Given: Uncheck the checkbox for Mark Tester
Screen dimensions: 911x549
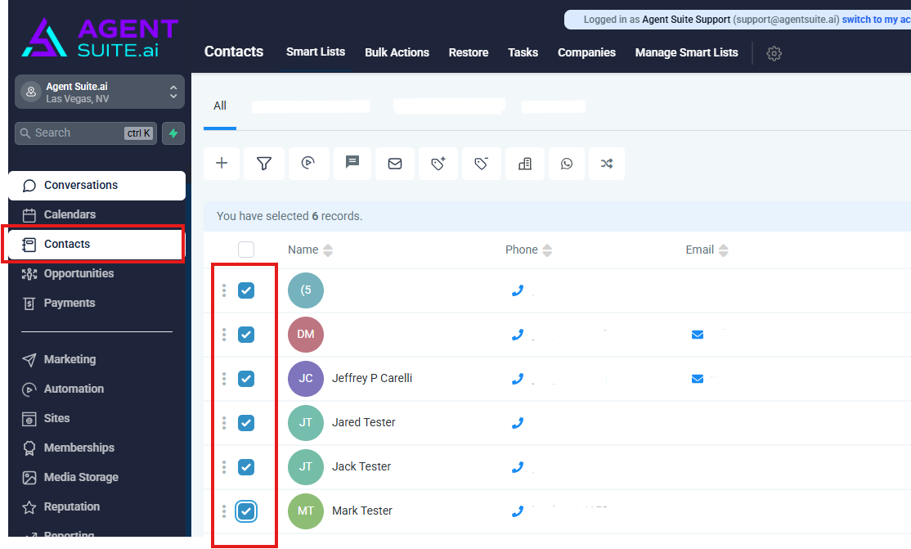Looking at the screenshot, I should click(x=246, y=511).
